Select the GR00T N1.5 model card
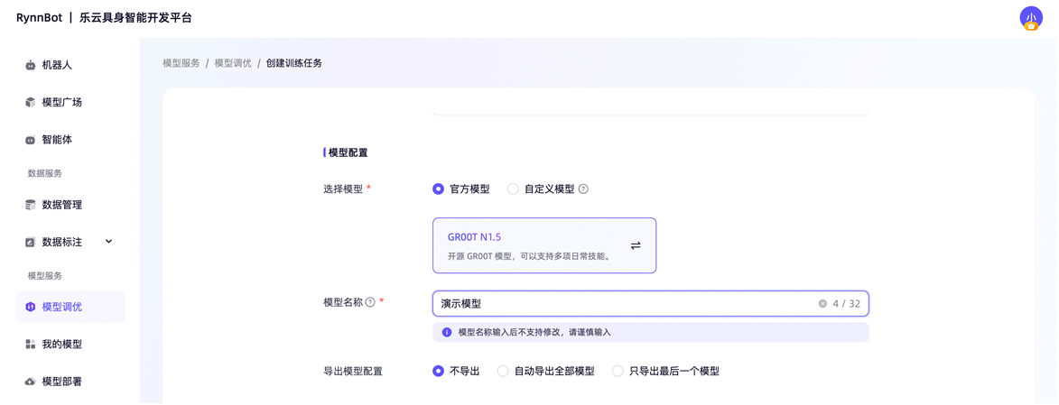 coord(544,245)
